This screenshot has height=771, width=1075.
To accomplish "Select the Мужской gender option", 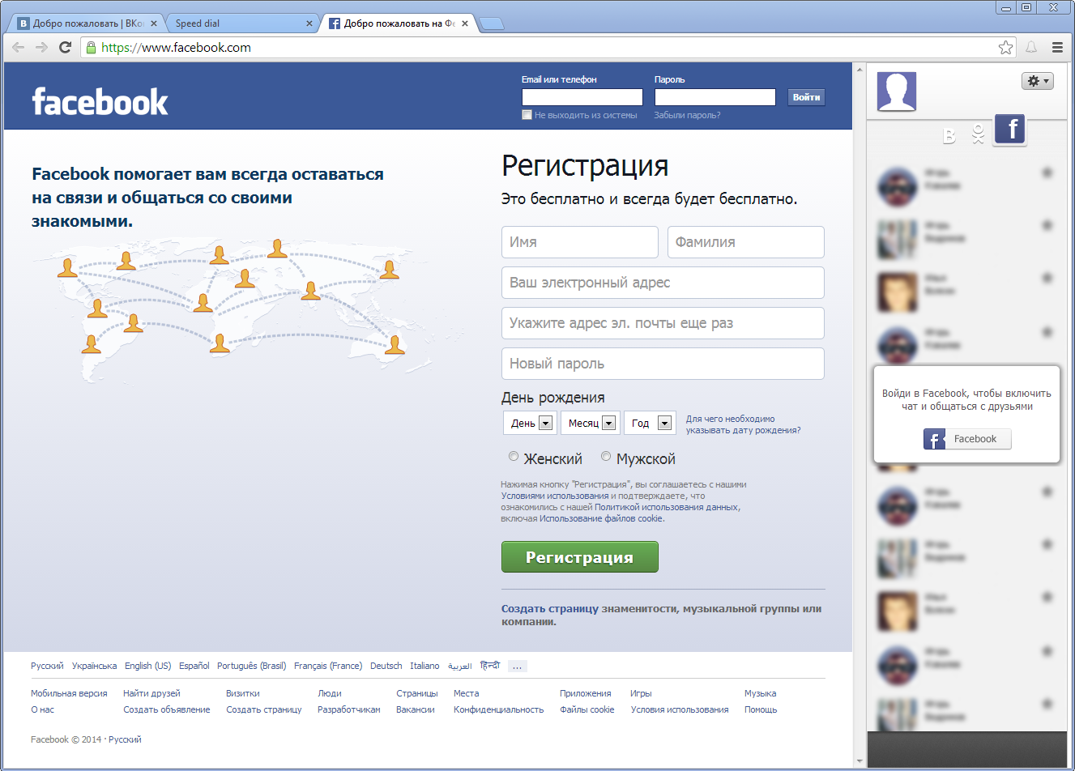I will click(606, 457).
